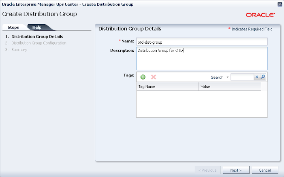Click the red delete tag icon
The image size is (284, 177).
click(x=154, y=77)
